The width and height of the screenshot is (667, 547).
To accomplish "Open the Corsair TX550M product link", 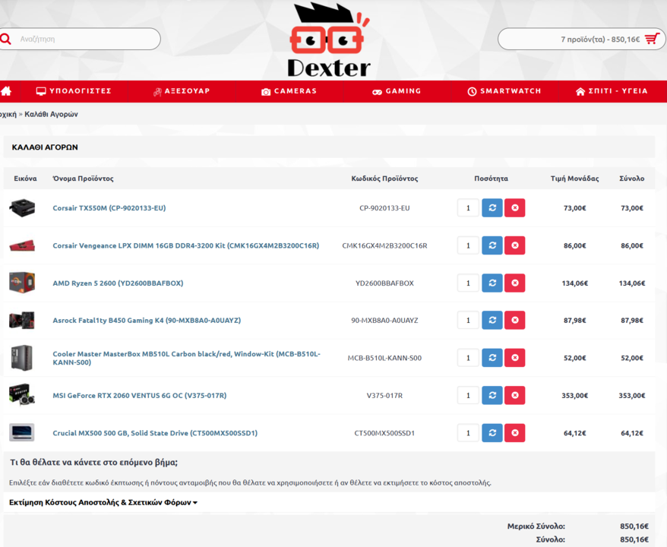I will [x=109, y=208].
